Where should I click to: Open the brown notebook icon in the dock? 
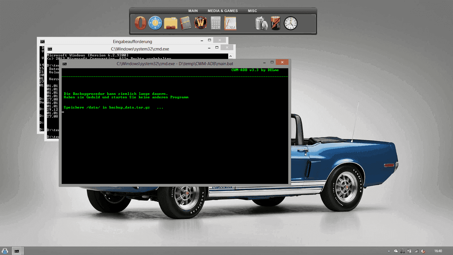[x=185, y=23]
